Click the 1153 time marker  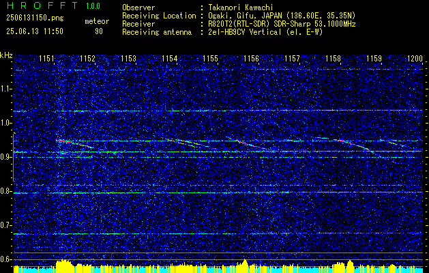pyautogui.click(x=129, y=58)
